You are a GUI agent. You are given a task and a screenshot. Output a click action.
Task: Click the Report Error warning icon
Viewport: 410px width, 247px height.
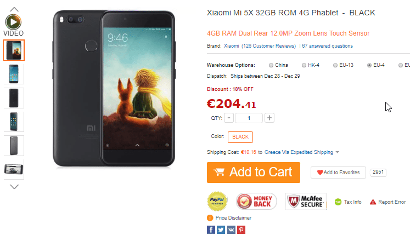(x=373, y=202)
